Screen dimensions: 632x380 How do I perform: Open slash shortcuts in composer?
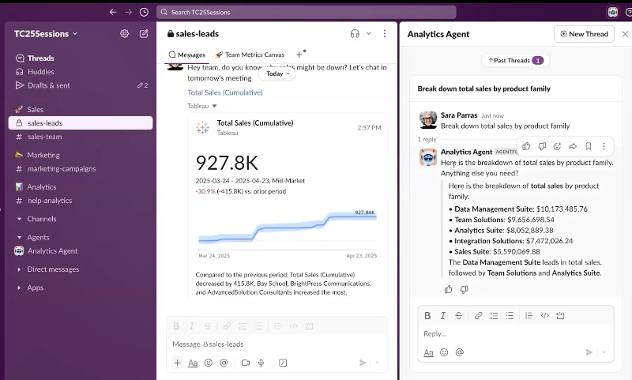pyautogui.click(x=283, y=363)
